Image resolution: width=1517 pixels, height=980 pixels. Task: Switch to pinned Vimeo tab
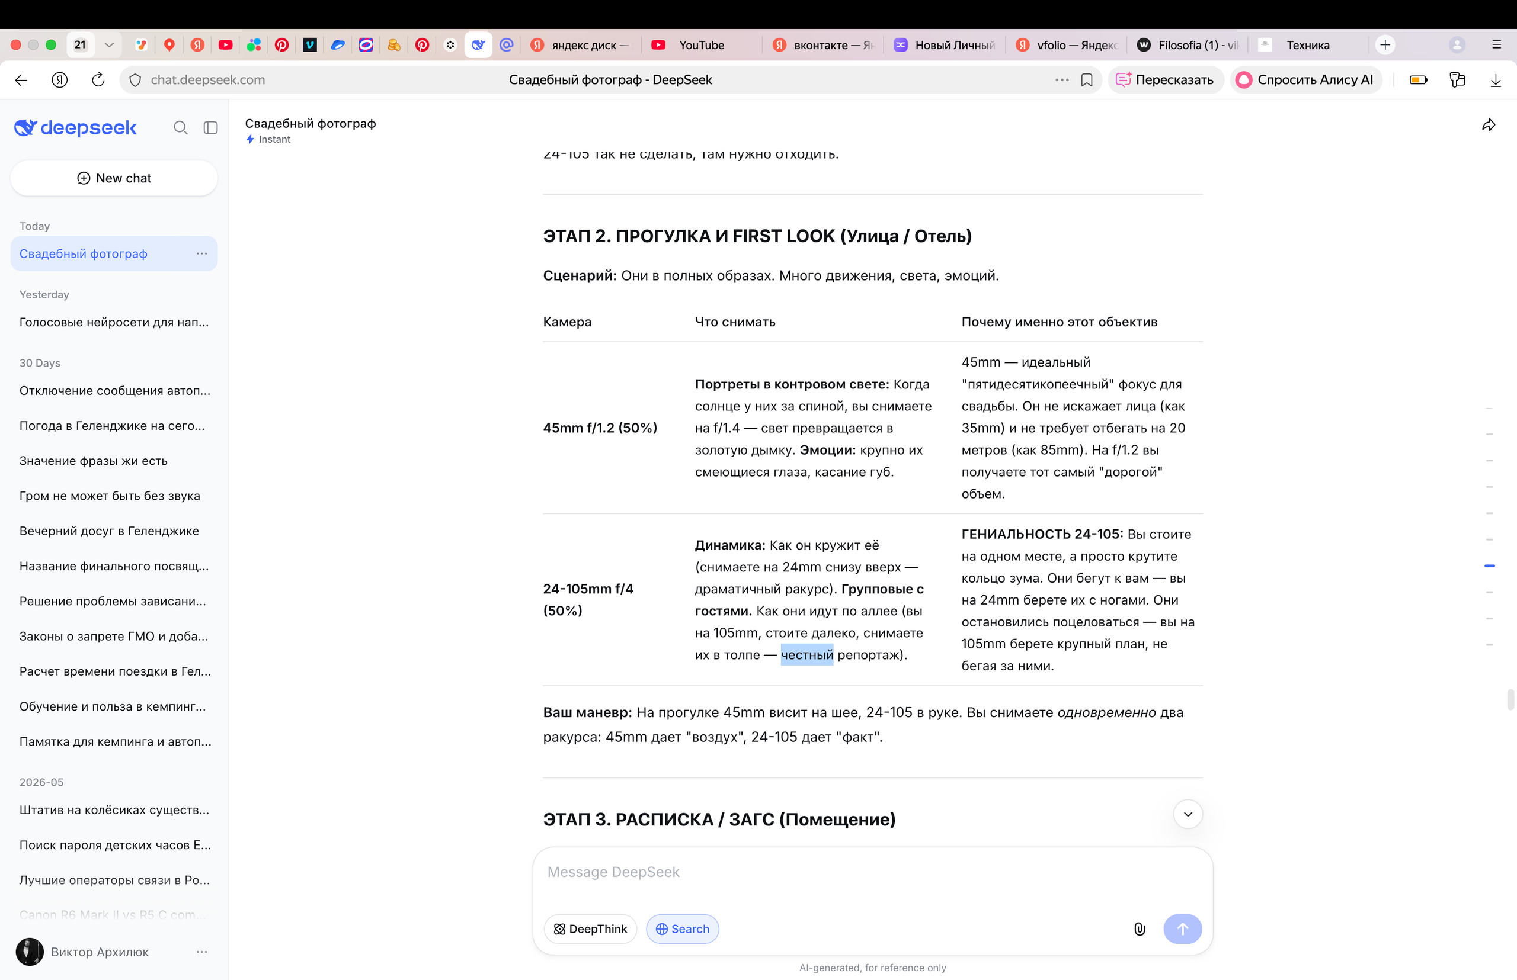pyautogui.click(x=309, y=45)
